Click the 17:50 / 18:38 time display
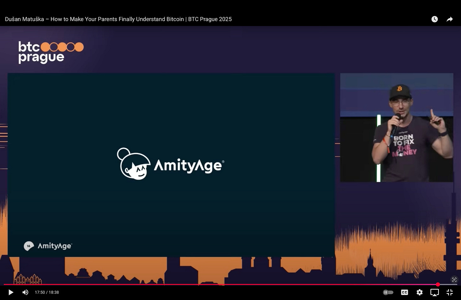 coord(47,292)
